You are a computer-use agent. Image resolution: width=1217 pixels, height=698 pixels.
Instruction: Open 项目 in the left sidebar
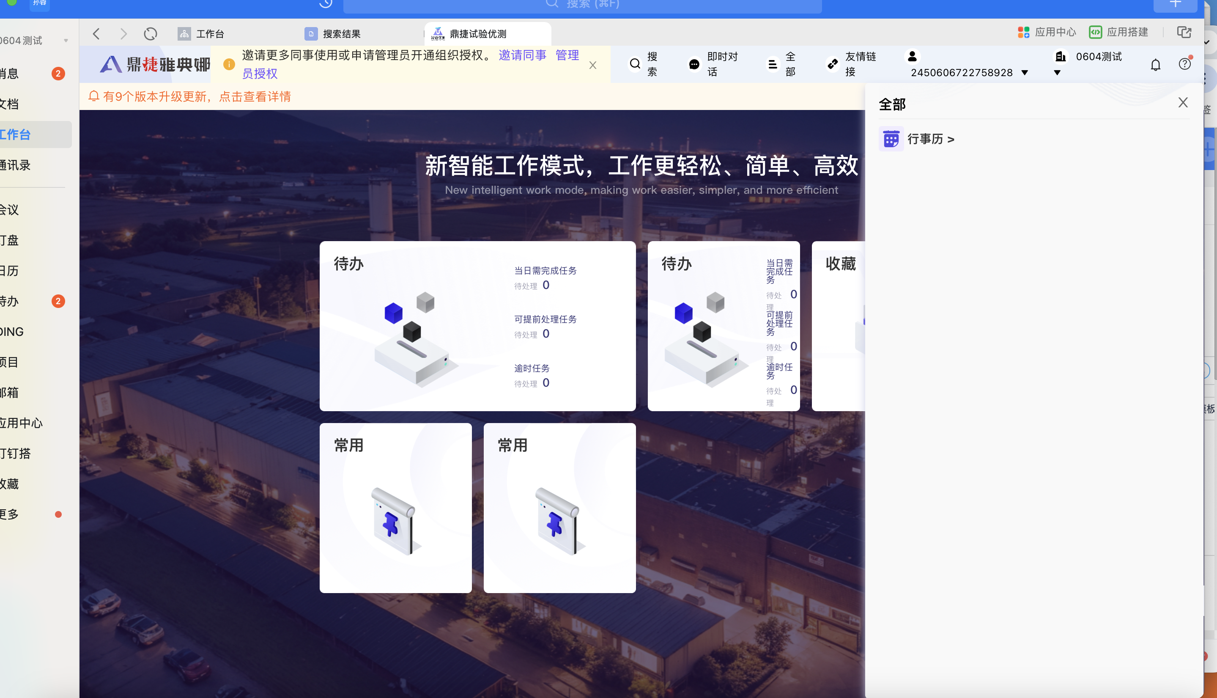point(33,362)
